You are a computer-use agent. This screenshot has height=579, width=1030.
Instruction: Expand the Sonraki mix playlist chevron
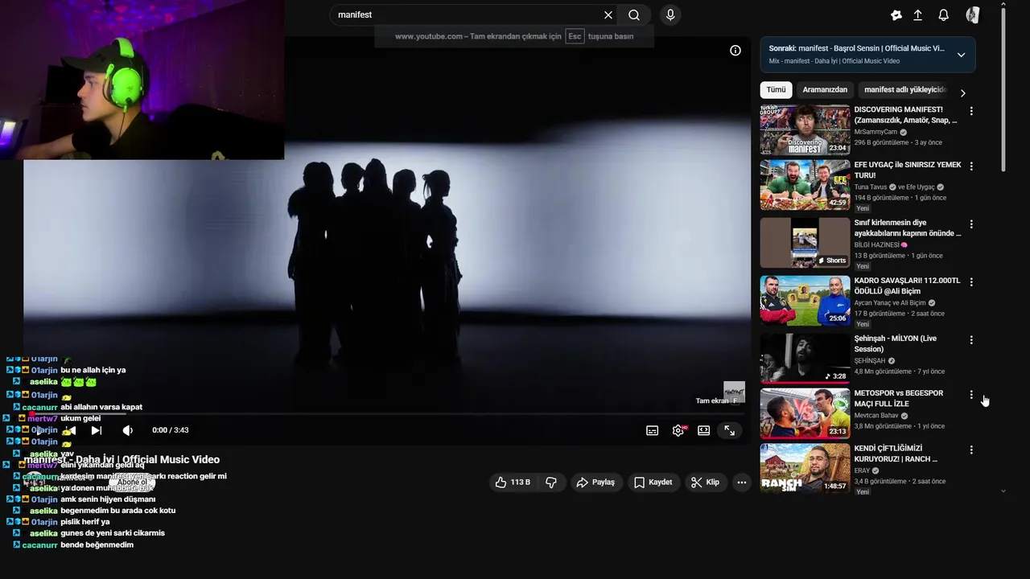961,55
